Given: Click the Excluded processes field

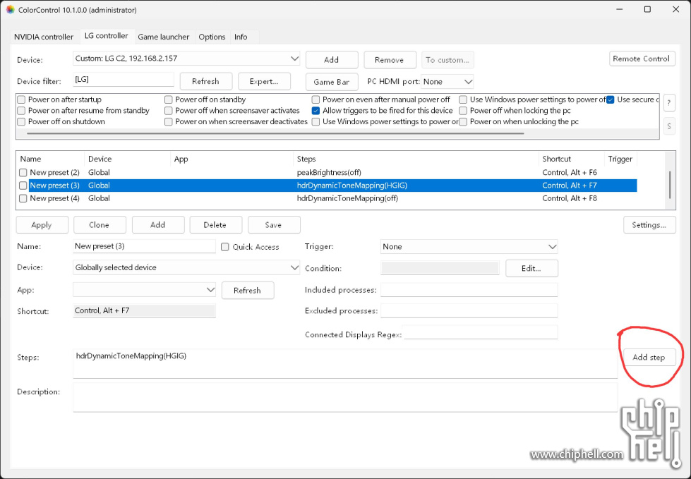Looking at the screenshot, I should click(469, 311).
